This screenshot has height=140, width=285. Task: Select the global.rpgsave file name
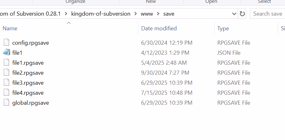pos(30,102)
